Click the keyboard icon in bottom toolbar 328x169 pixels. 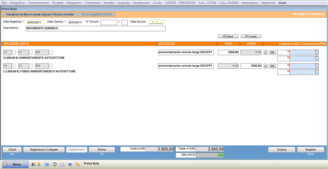coord(47,164)
